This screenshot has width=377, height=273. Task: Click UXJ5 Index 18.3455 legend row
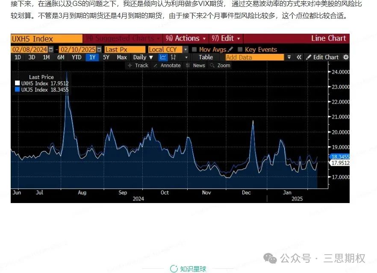(42, 90)
